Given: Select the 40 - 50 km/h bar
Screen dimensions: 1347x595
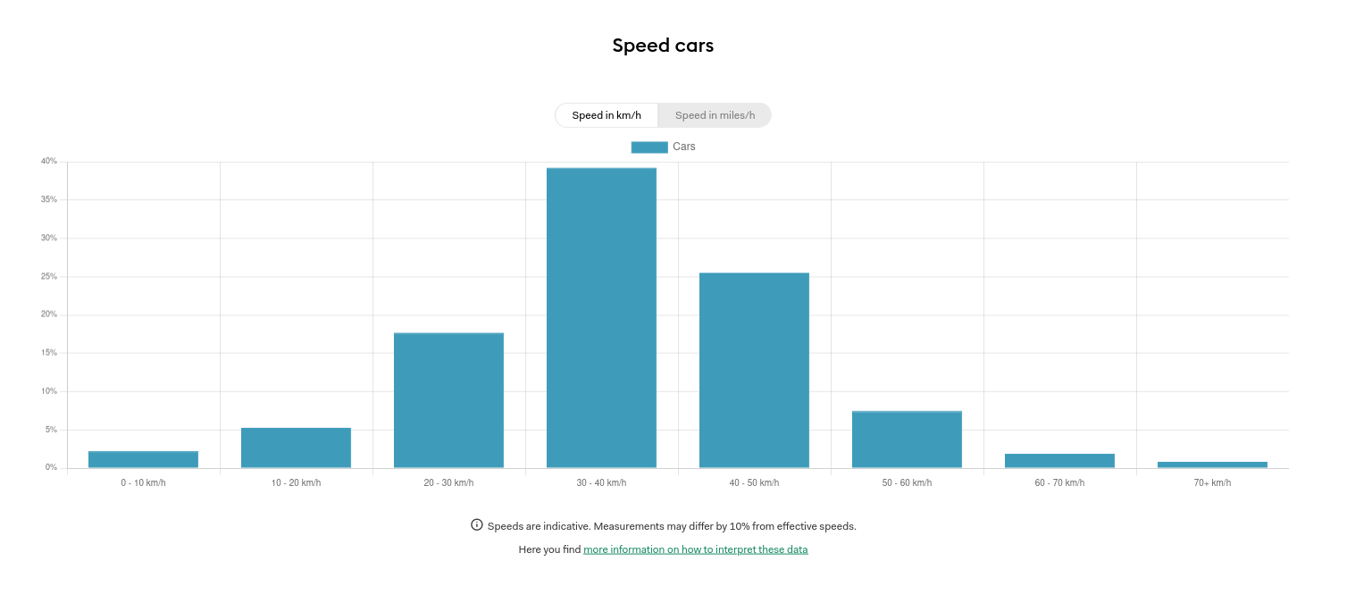Looking at the screenshot, I should (754, 370).
